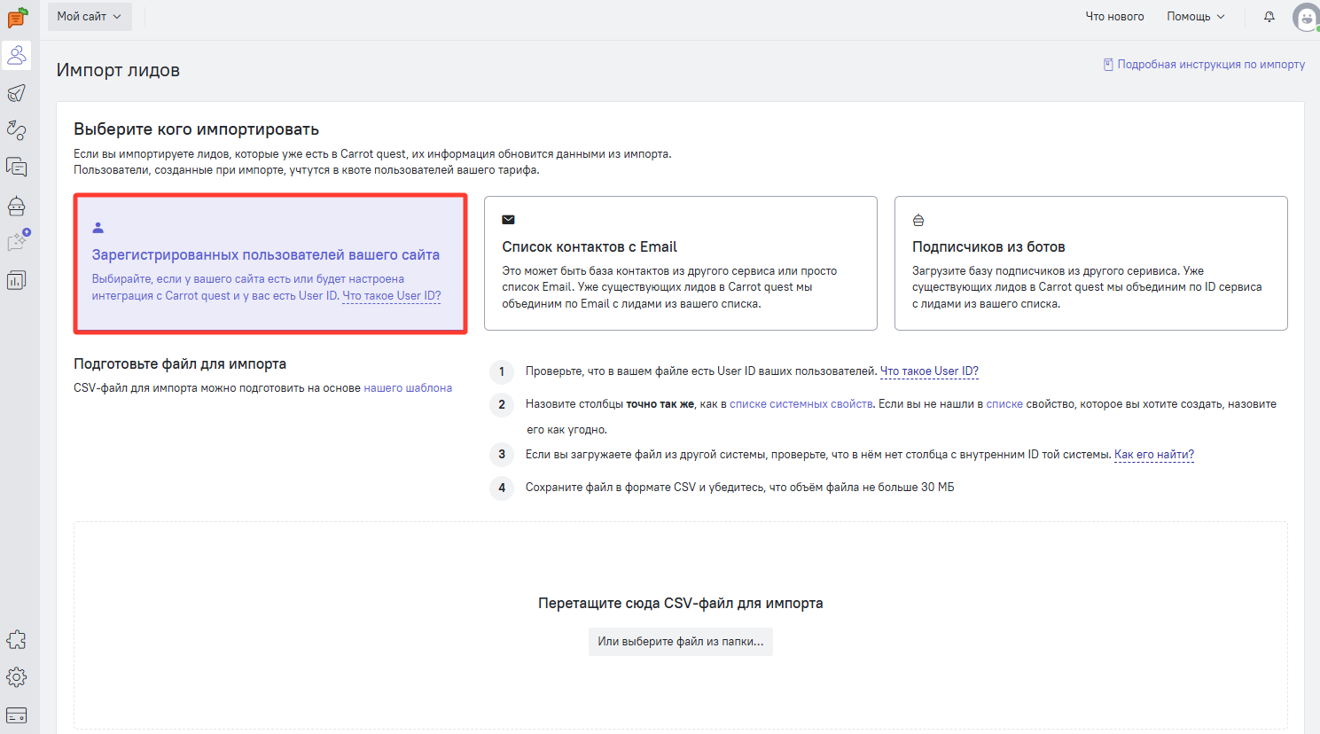Click "Или выберите файл из папки..." button
The width and height of the screenshot is (1320, 734).
[x=680, y=642]
